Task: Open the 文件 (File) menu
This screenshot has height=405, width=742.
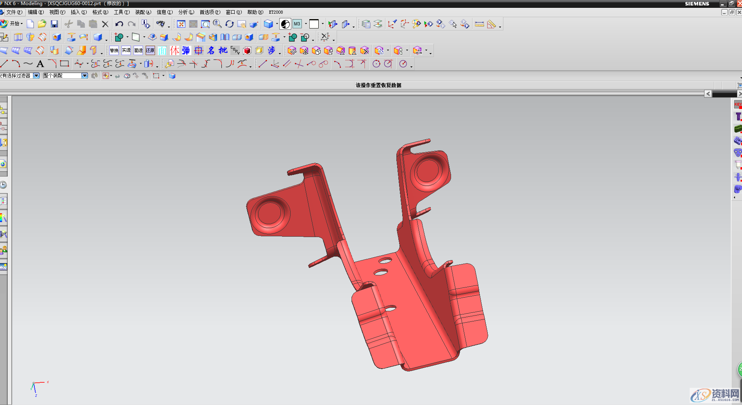Action: coord(14,12)
